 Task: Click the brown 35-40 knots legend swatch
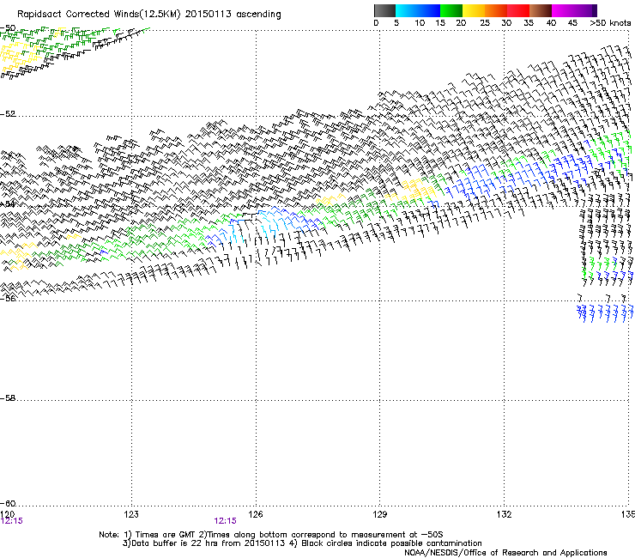pyautogui.click(x=541, y=10)
